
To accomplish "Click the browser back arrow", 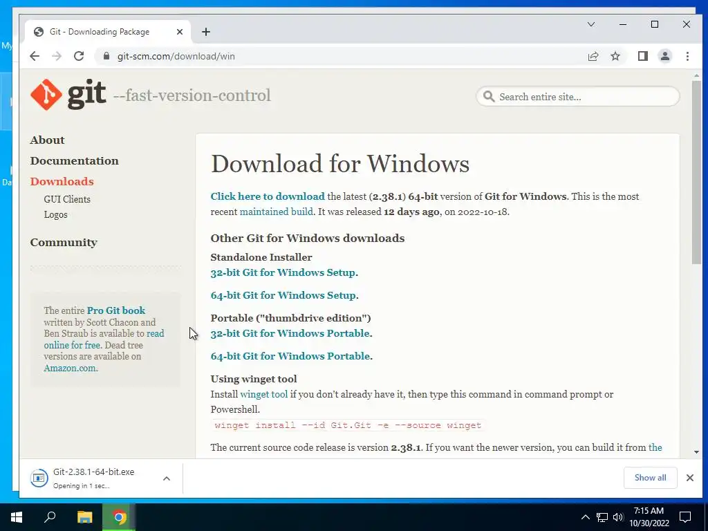I will coord(35,56).
